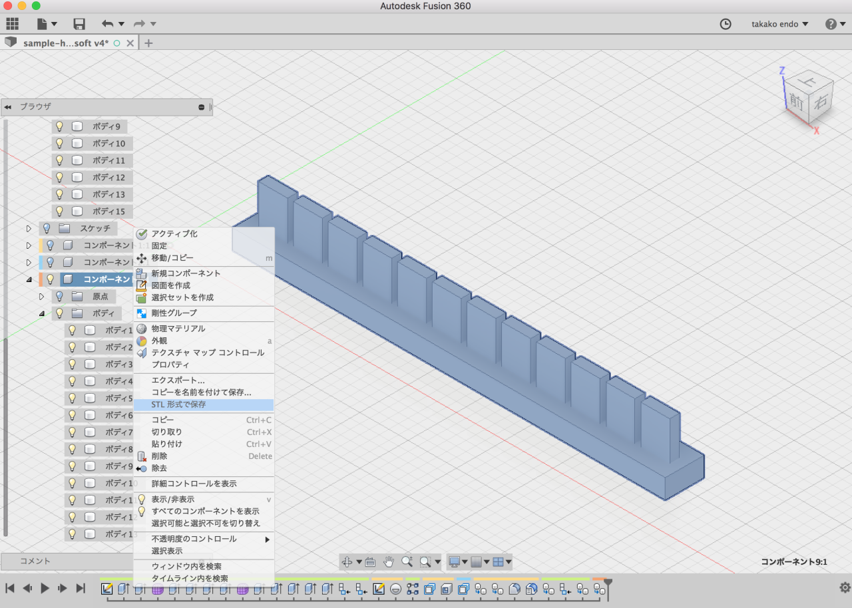852x608 pixels.
Task: Toggle visibility bulb of スケッチ folder
Action: click(x=47, y=228)
